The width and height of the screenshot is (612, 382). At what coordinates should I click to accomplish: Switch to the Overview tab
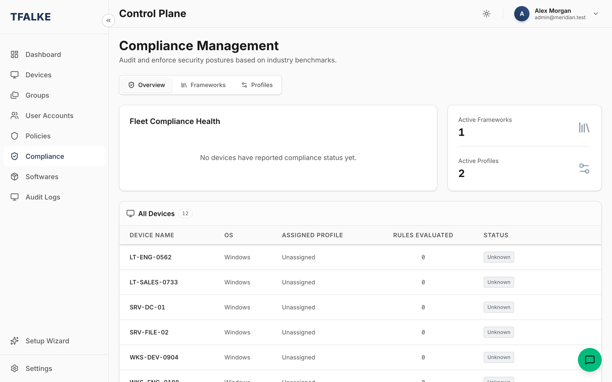[x=146, y=85]
